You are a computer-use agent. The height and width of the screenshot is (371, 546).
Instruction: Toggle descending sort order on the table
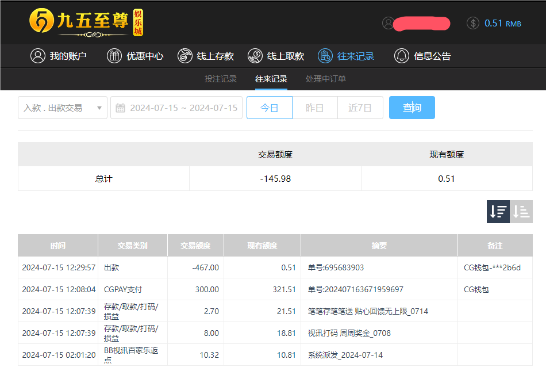click(x=498, y=211)
